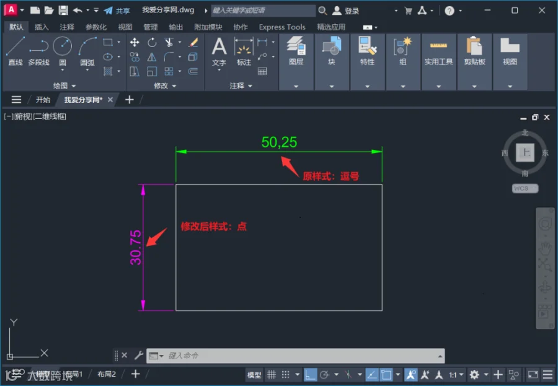
Task: Open the Arc tool dropdown arrow
Action: 87,70
